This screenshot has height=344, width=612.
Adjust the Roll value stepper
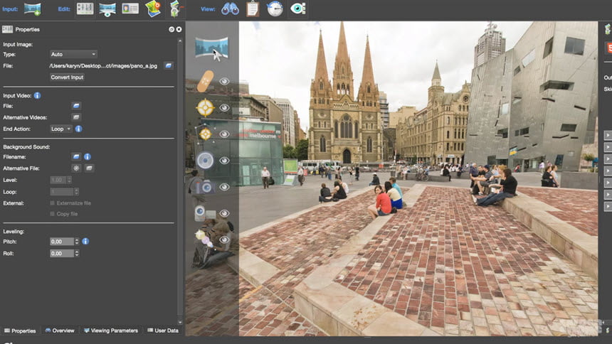77,253
